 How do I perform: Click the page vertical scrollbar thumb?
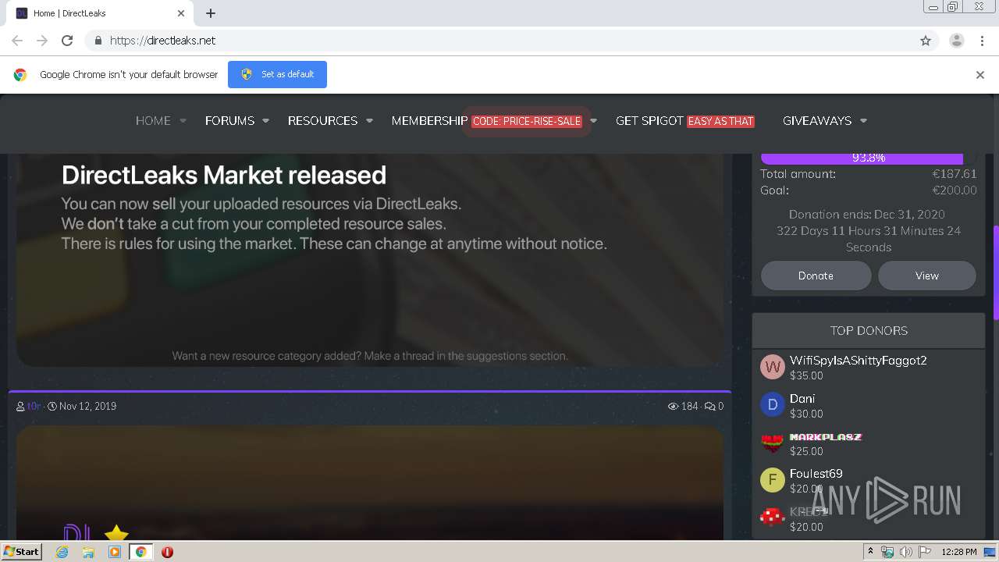[x=995, y=273]
